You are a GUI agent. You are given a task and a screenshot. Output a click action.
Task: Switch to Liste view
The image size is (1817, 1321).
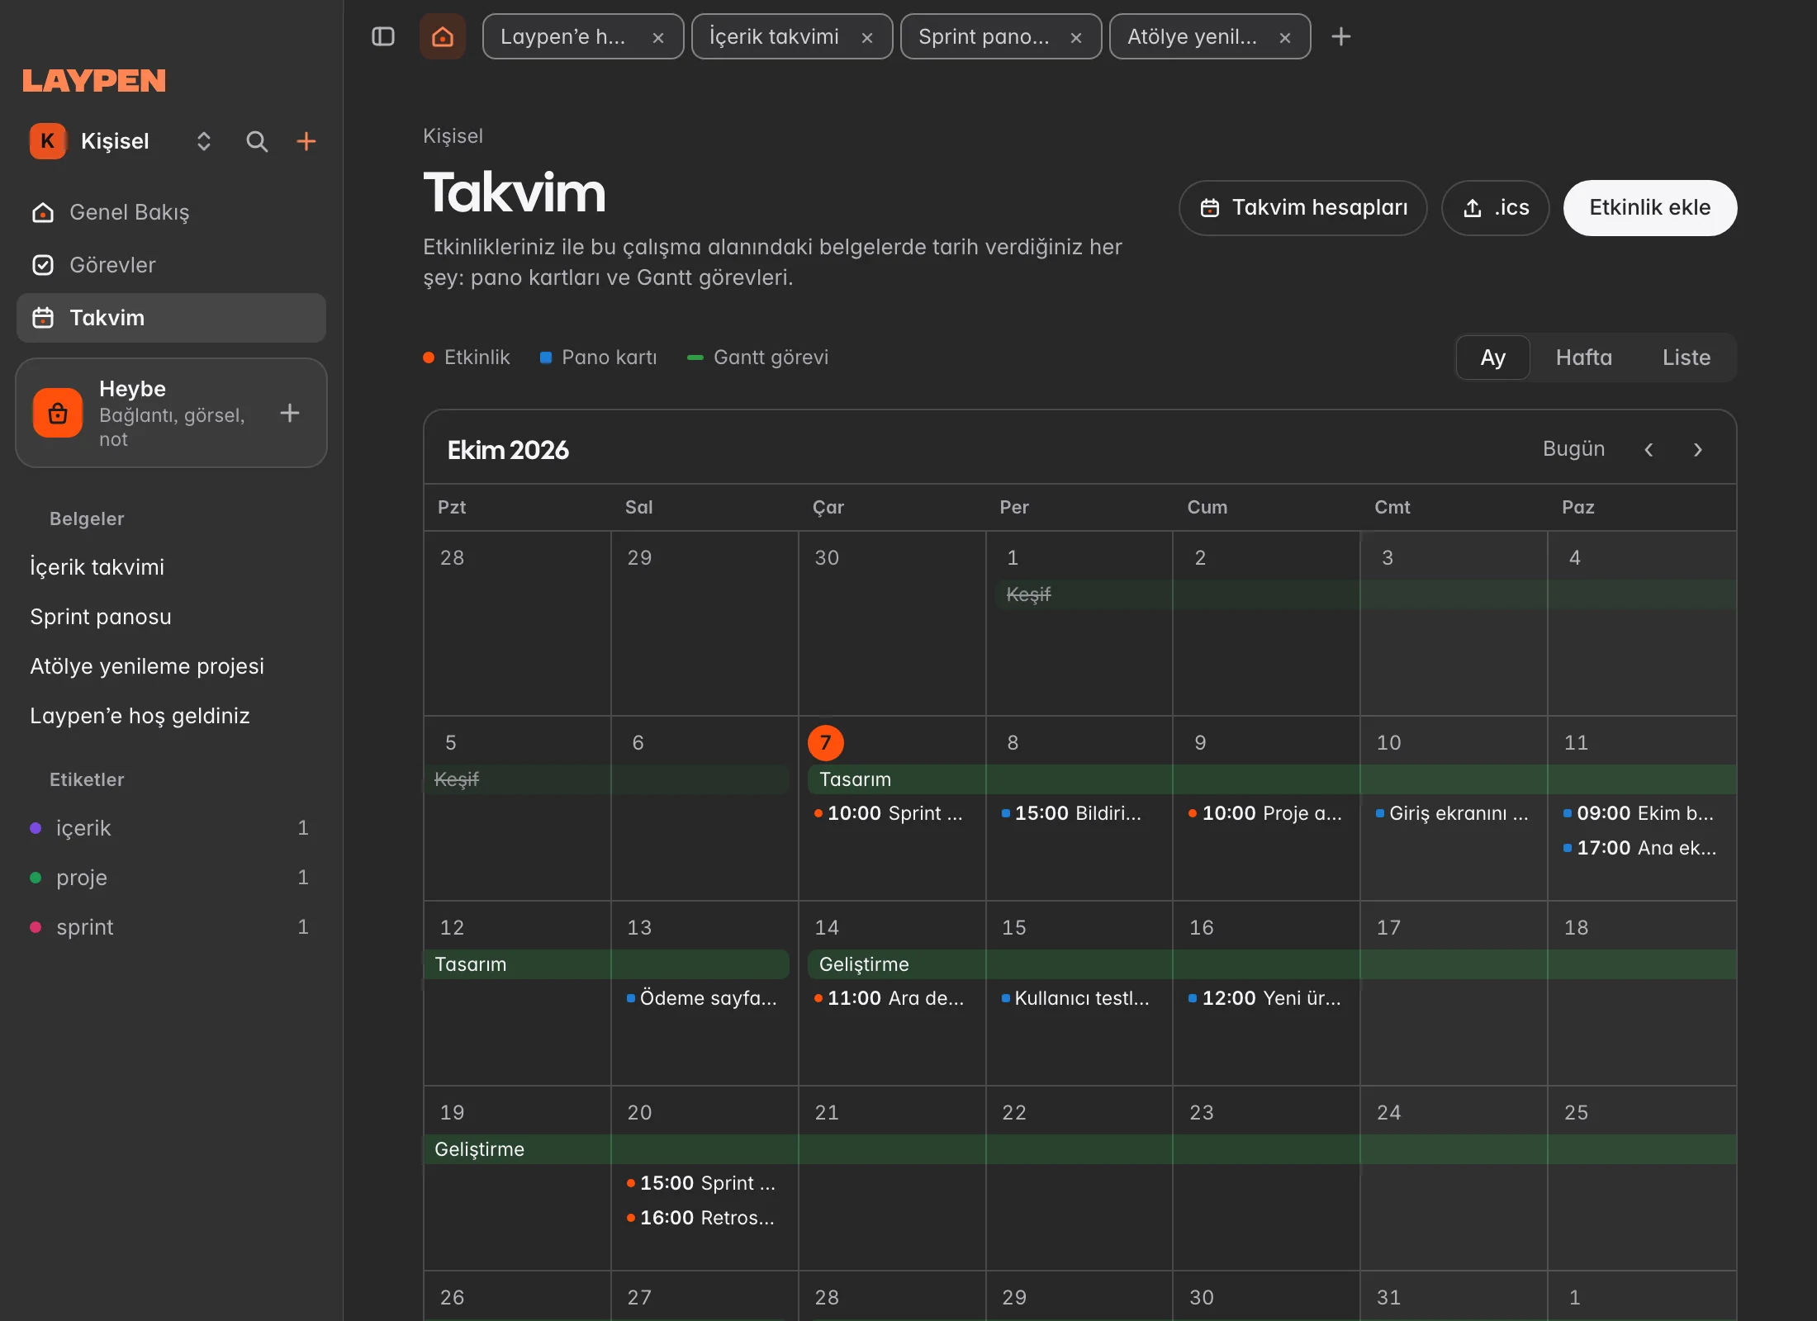click(x=1686, y=357)
